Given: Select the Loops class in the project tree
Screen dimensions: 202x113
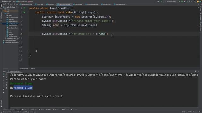Looking at the screenshot, I should coord(9,30).
